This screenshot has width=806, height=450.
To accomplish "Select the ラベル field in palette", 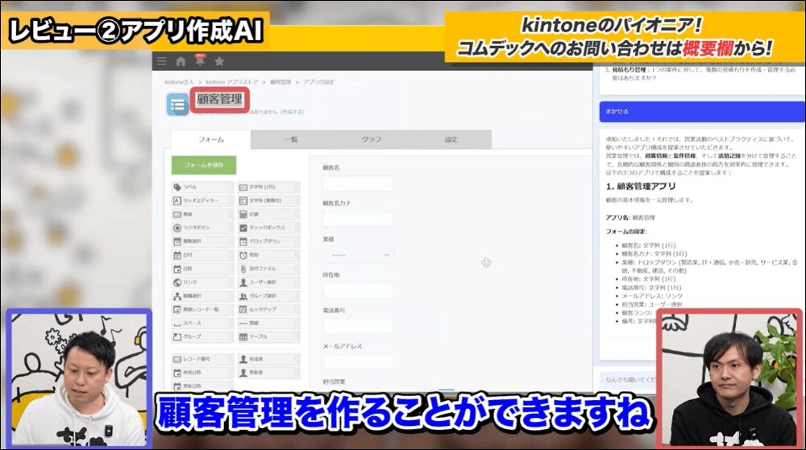I will tap(202, 188).
